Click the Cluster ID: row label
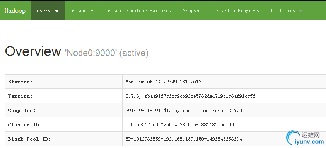 pos(25,125)
